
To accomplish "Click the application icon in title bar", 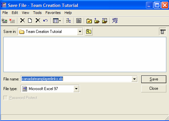I will [4, 5].
